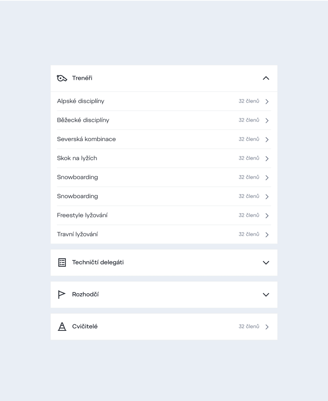
Task: Click the flag icon beside Rozhodčí
Action: 61,295
